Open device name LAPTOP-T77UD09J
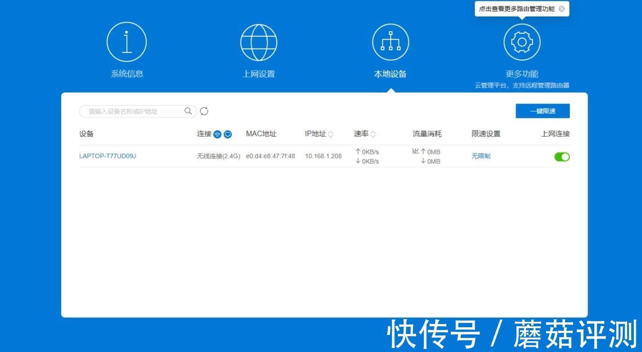The height and width of the screenshot is (352, 642). tap(108, 156)
